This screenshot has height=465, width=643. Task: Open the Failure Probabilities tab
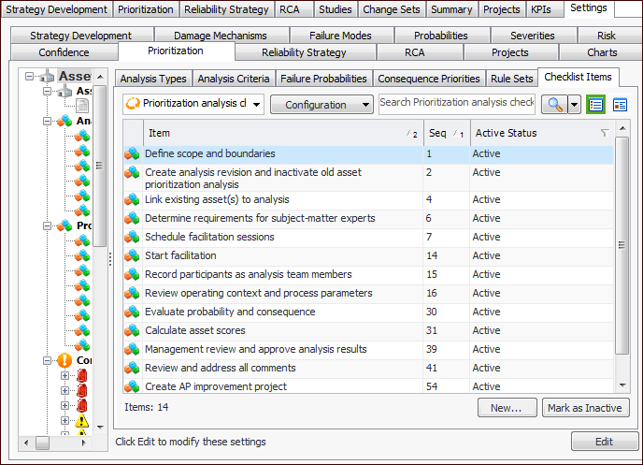coord(323,79)
